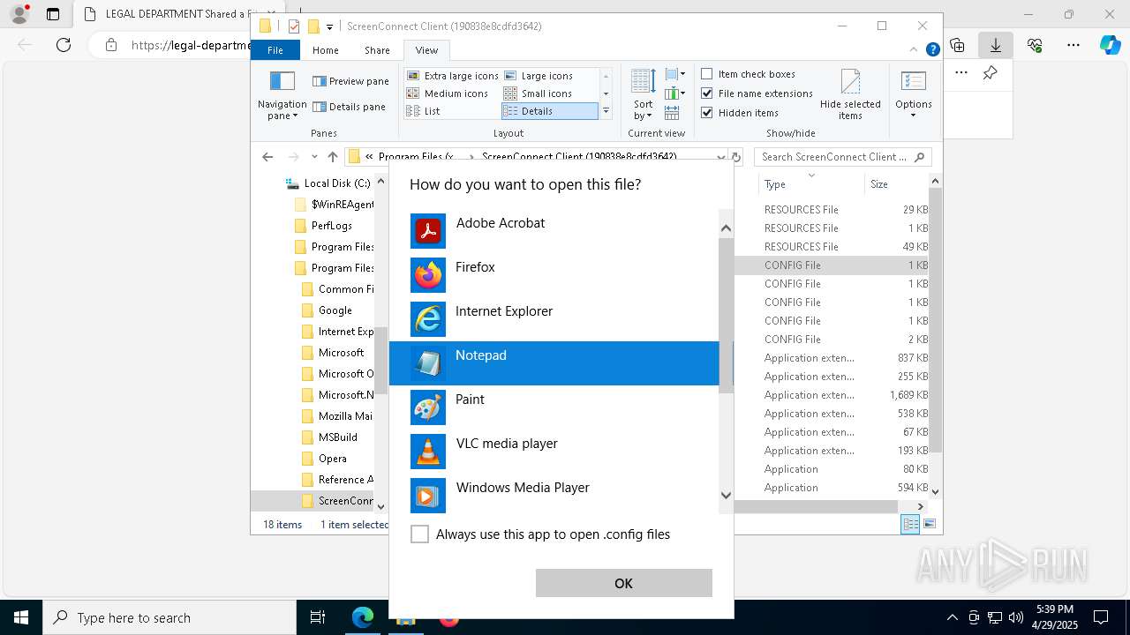Navigate back in Explorer
The width and height of the screenshot is (1130, 635).
[x=267, y=157]
